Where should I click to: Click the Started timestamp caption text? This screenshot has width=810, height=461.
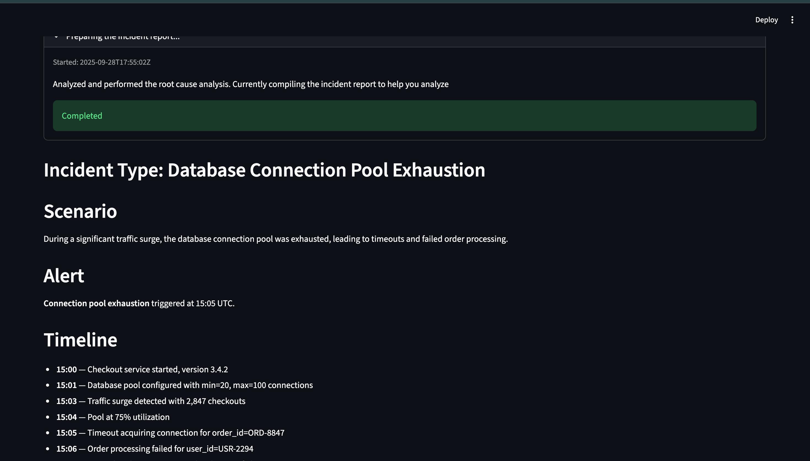pos(101,62)
